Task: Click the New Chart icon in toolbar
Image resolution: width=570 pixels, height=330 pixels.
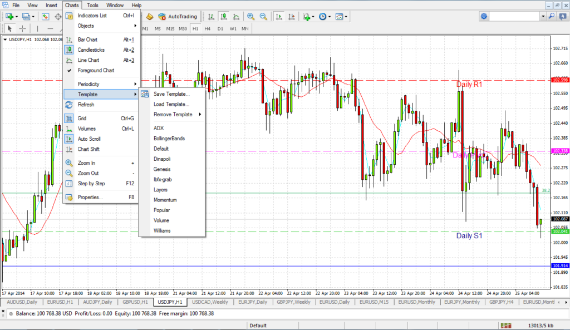Action: coord(9,17)
